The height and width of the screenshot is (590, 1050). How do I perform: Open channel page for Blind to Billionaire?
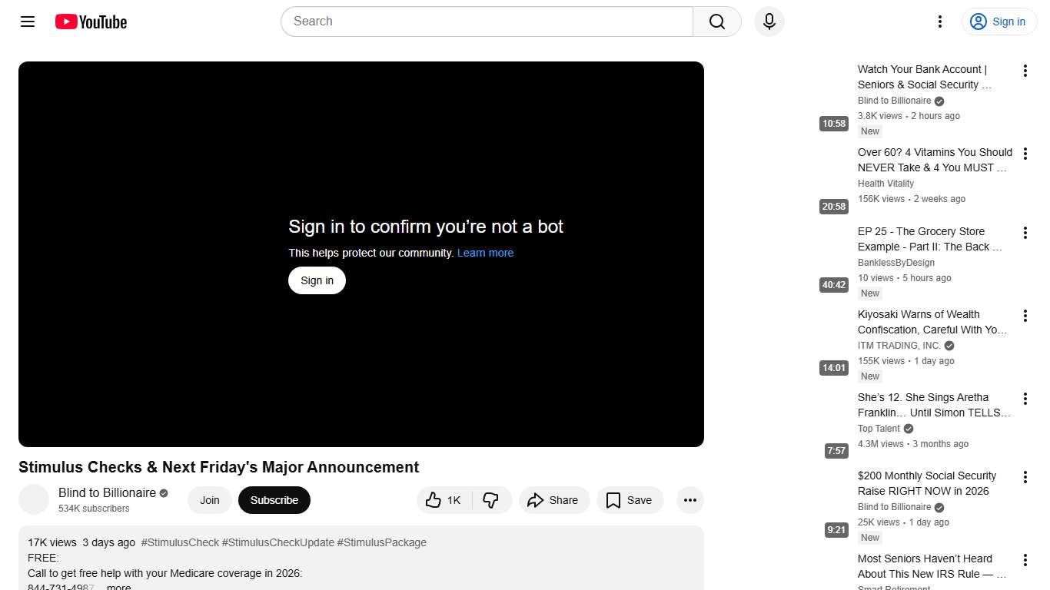pyautogui.click(x=105, y=492)
